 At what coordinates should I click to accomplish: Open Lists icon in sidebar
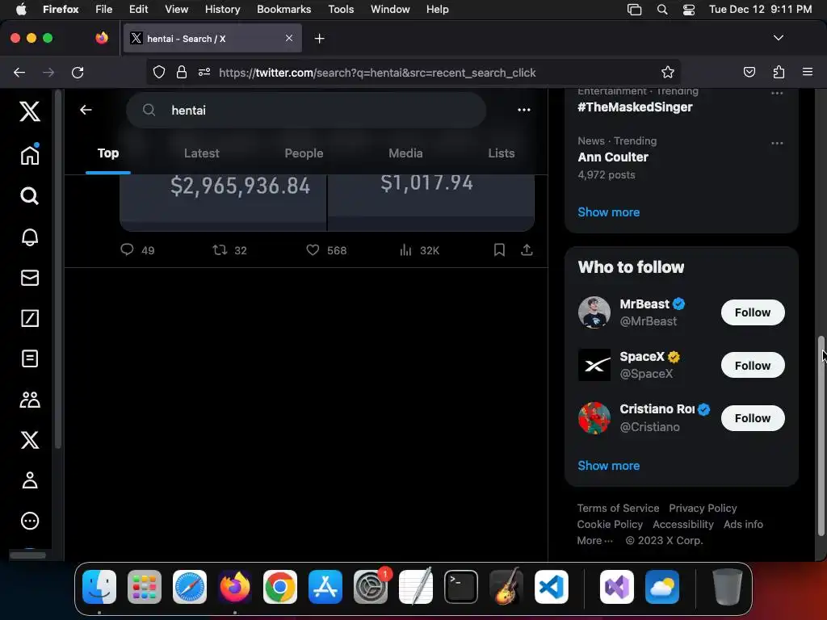(x=30, y=358)
